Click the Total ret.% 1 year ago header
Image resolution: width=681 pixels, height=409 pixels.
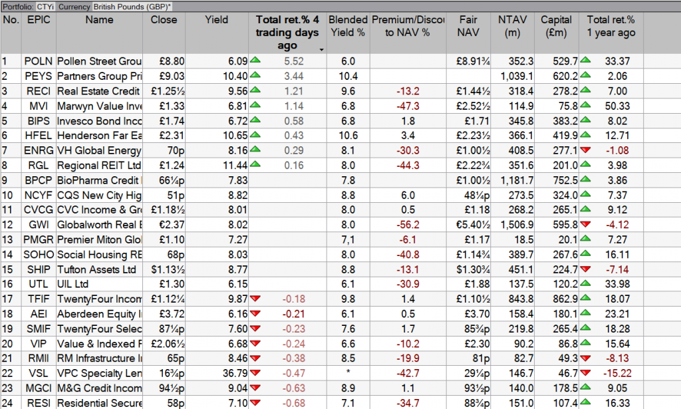[x=611, y=26]
